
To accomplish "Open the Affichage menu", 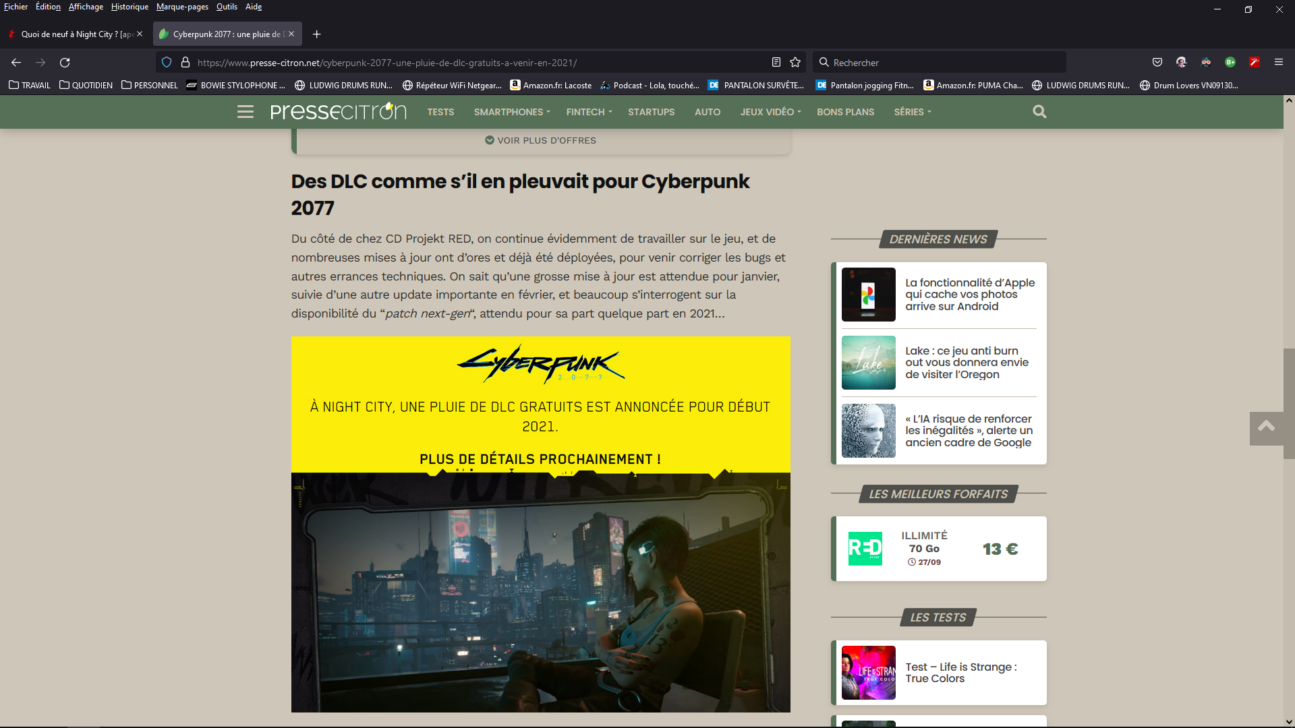I will pos(86,7).
